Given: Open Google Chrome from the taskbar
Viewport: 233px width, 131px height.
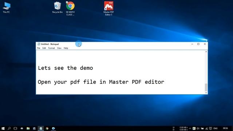Looking at the screenshot, I should pyautogui.click(x=47, y=128).
